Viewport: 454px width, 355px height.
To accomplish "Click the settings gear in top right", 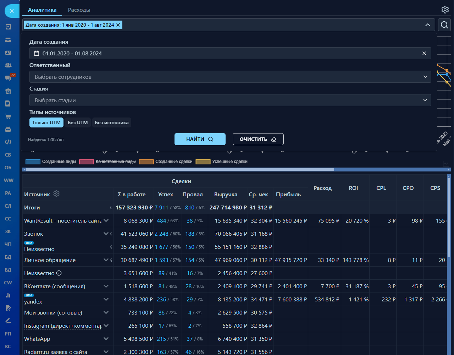I will (445, 10).
